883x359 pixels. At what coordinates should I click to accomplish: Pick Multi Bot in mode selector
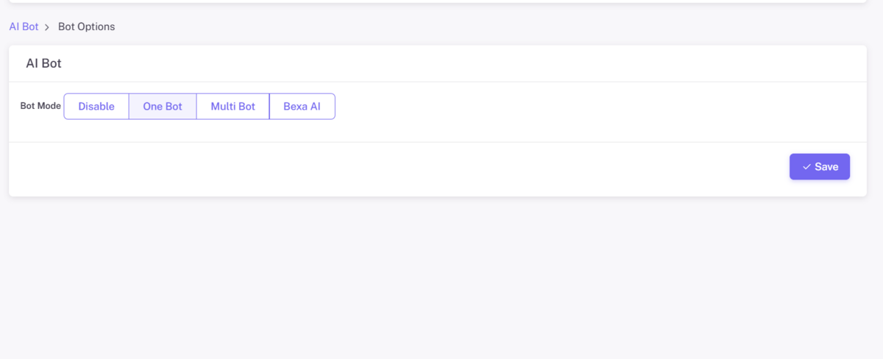point(233,107)
